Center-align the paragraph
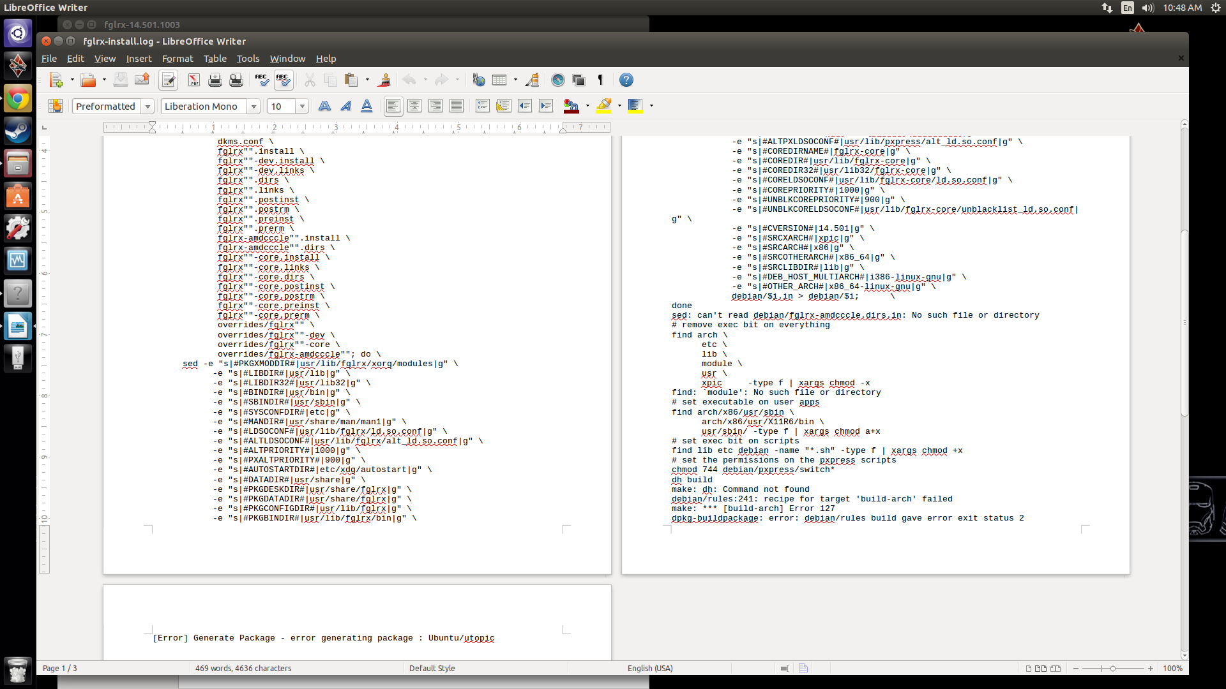The width and height of the screenshot is (1226, 689). pos(414,106)
